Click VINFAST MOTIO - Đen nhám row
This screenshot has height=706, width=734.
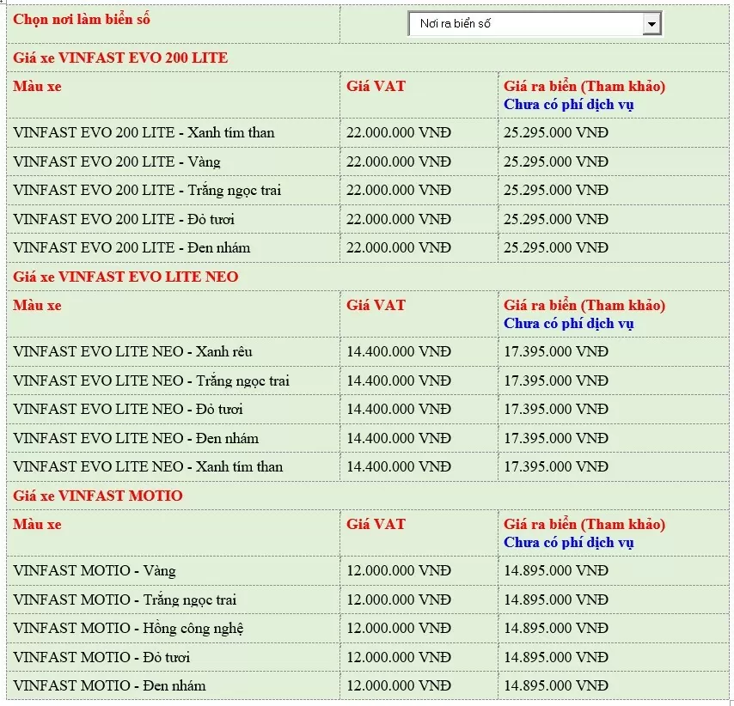109,685
